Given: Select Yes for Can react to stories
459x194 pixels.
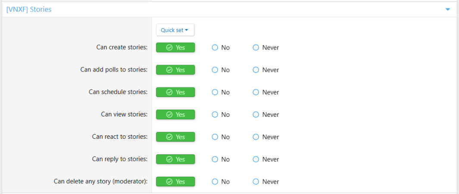Looking at the screenshot, I should pyautogui.click(x=175, y=137).
